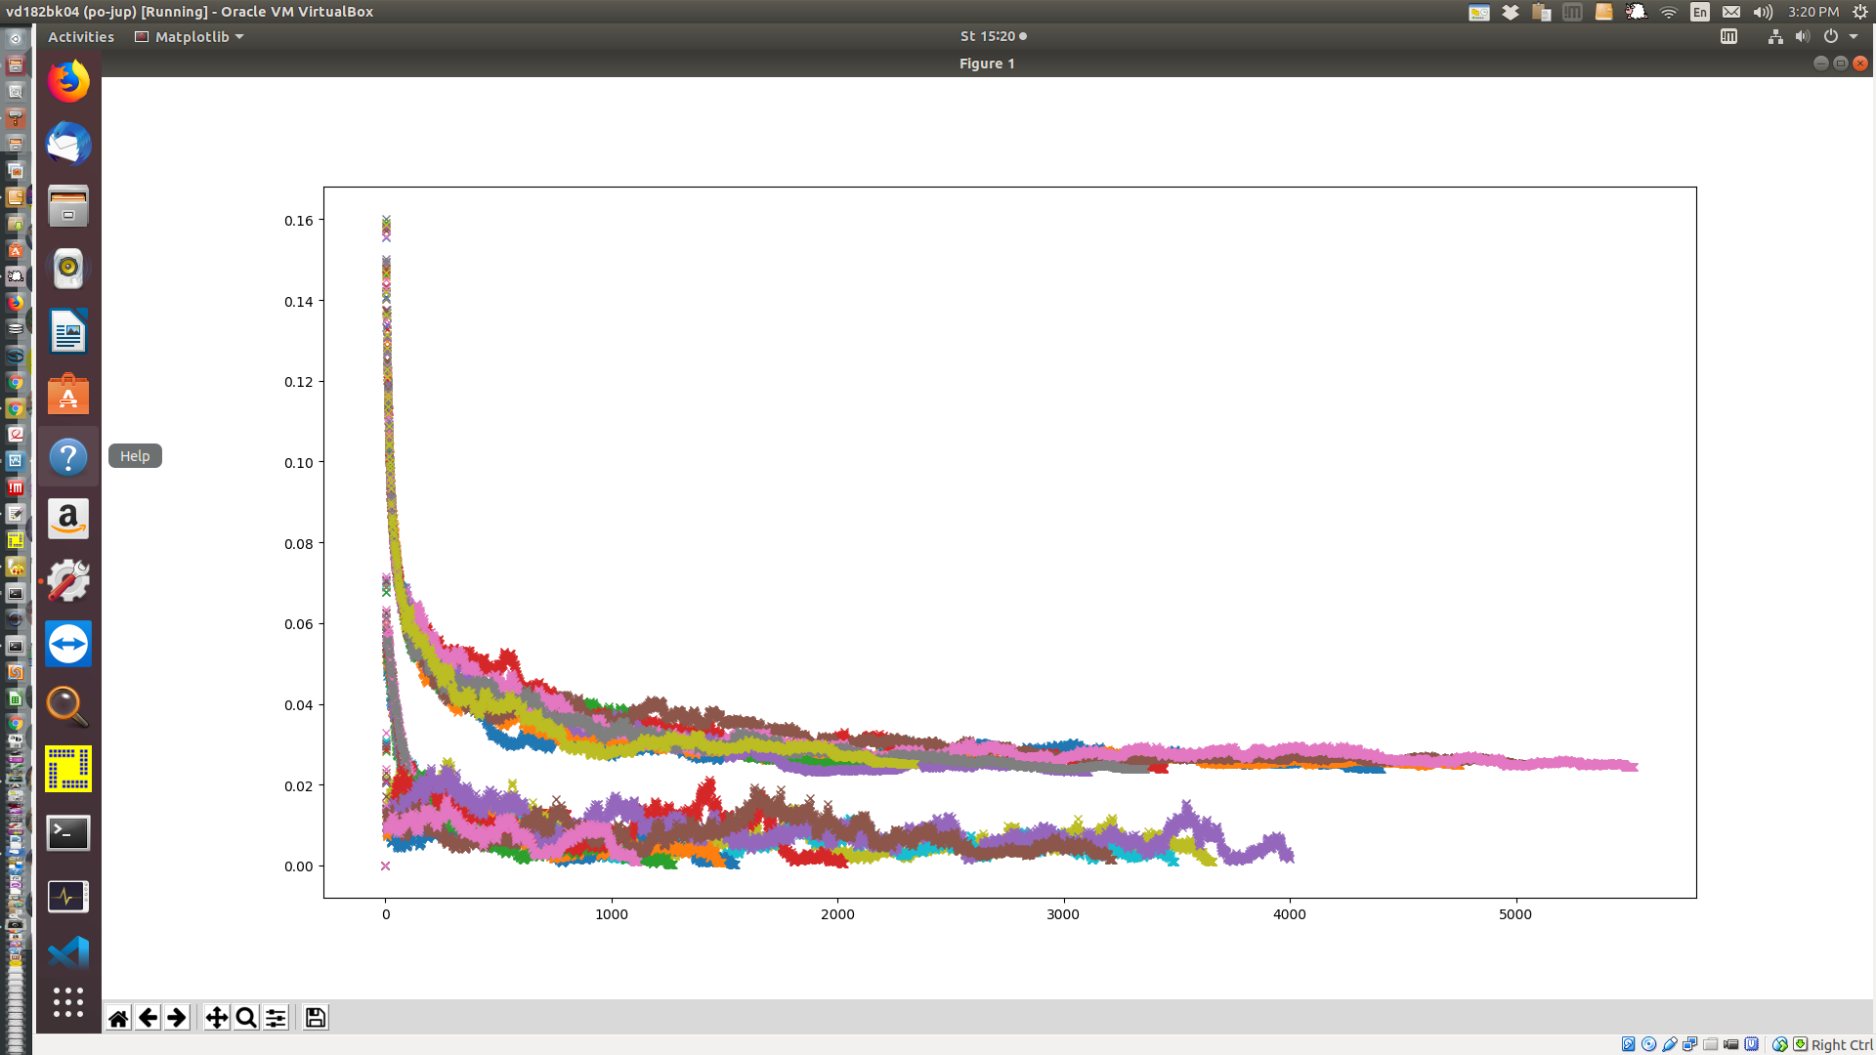This screenshot has width=1876, height=1055.
Task: Click the VirtualBox shared folders status icon
Action: point(1710,1044)
